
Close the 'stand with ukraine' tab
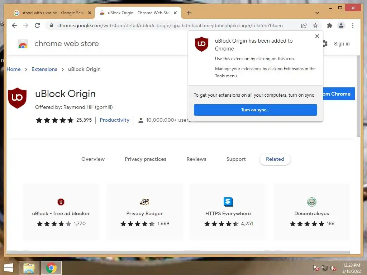(89, 13)
